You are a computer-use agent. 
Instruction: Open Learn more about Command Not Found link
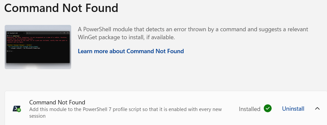[131, 51]
